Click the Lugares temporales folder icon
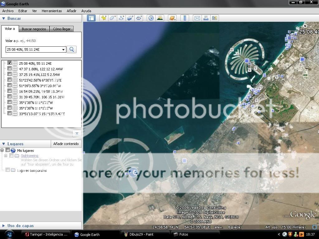The height and width of the screenshot is (239, 319). point(13,170)
